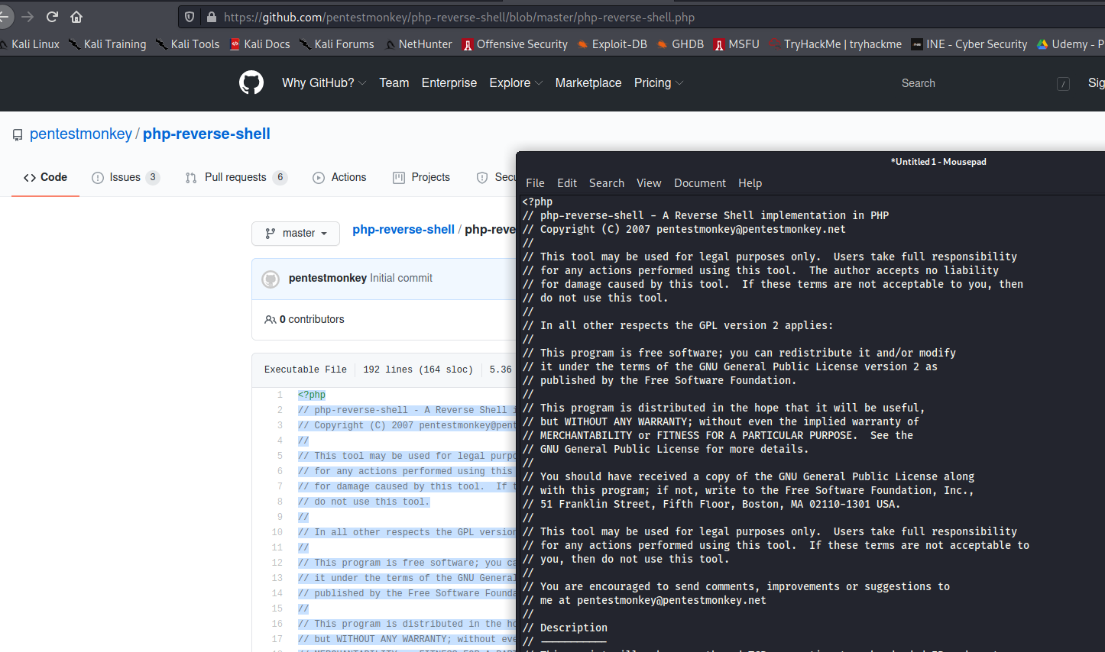
Task: Click the repository icon beside pentestmonkey
Action: (x=18, y=135)
